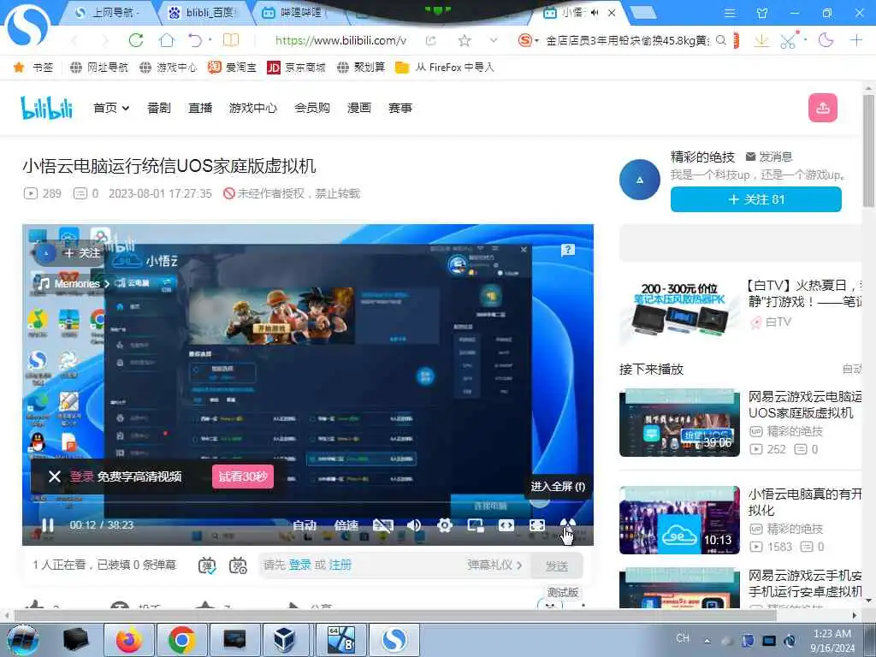Toggle the subtitle icon in player

tap(383, 525)
